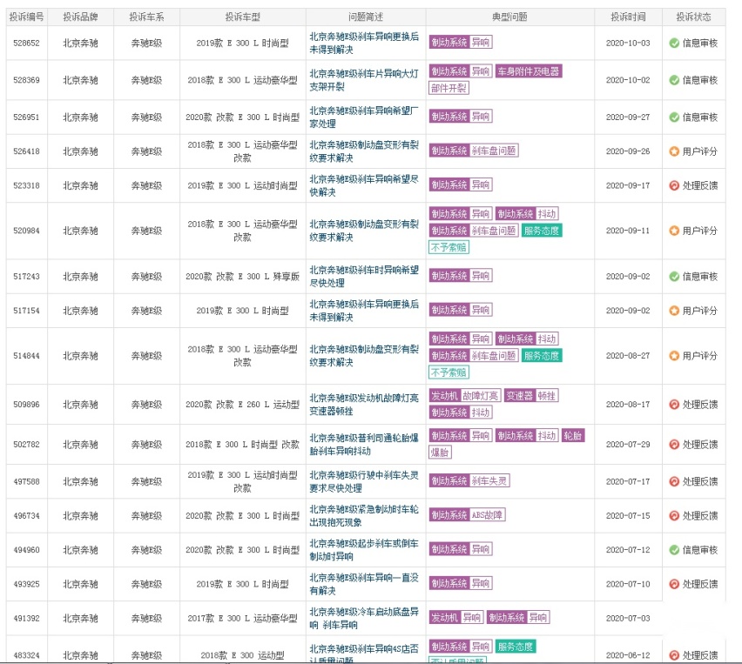Click the 投诉车型 column header
Viewport: 742px width, 664px height.
pyautogui.click(x=243, y=17)
